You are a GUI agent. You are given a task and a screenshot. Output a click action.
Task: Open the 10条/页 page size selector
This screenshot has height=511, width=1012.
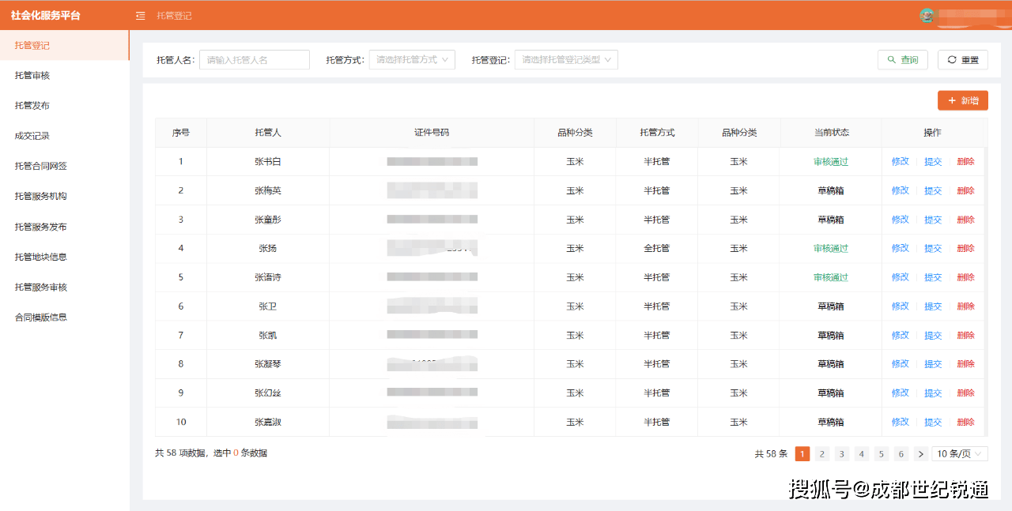pyautogui.click(x=959, y=453)
